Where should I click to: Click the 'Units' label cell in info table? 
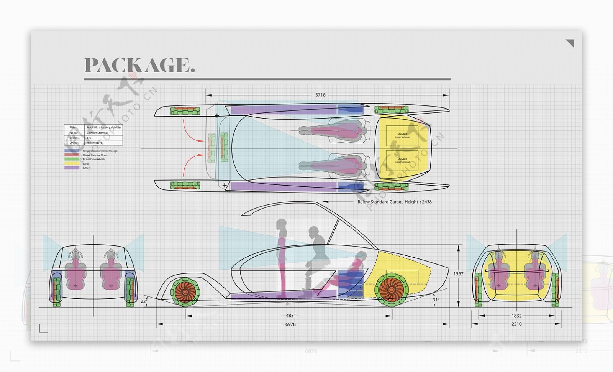point(74,143)
